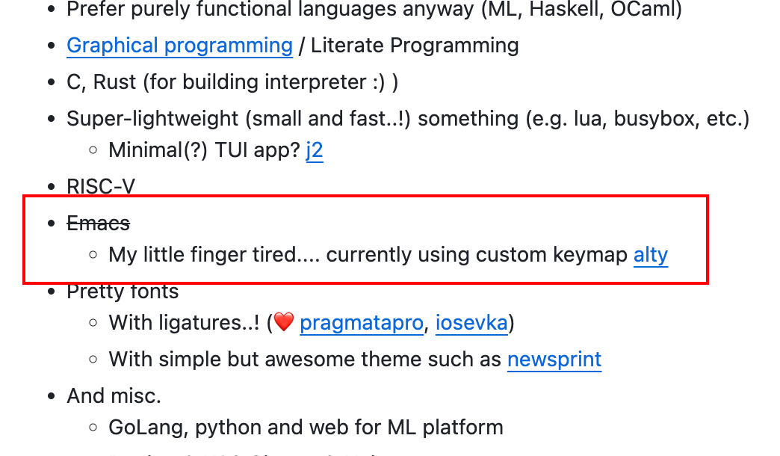Click the With simple but awesome theme text
Image resolution: width=780 pixels, height=456 pixels.
coord(305,359)
